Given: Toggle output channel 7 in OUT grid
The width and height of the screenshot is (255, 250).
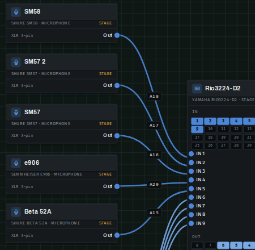Looking at the screenshot, I should tap(210, 245).
